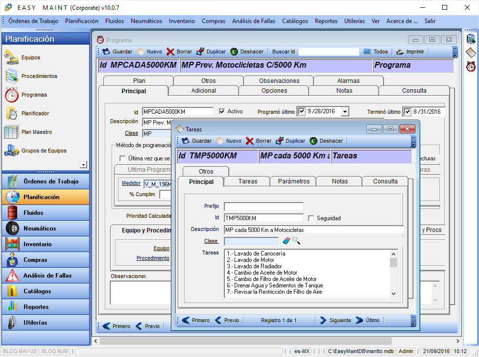Expand the Tareas toolbar overflow chevron

tap(413, 141)
